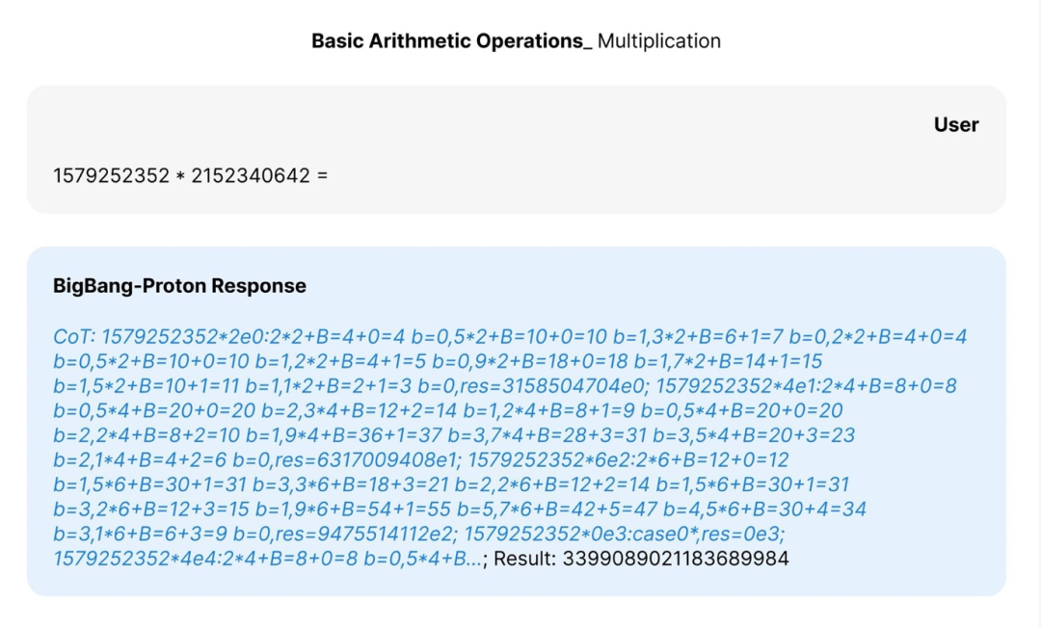This screenshot has width=1041, height=627.
Task: Click the first operand 1579252352 in the user prompt
Action: 111,175
